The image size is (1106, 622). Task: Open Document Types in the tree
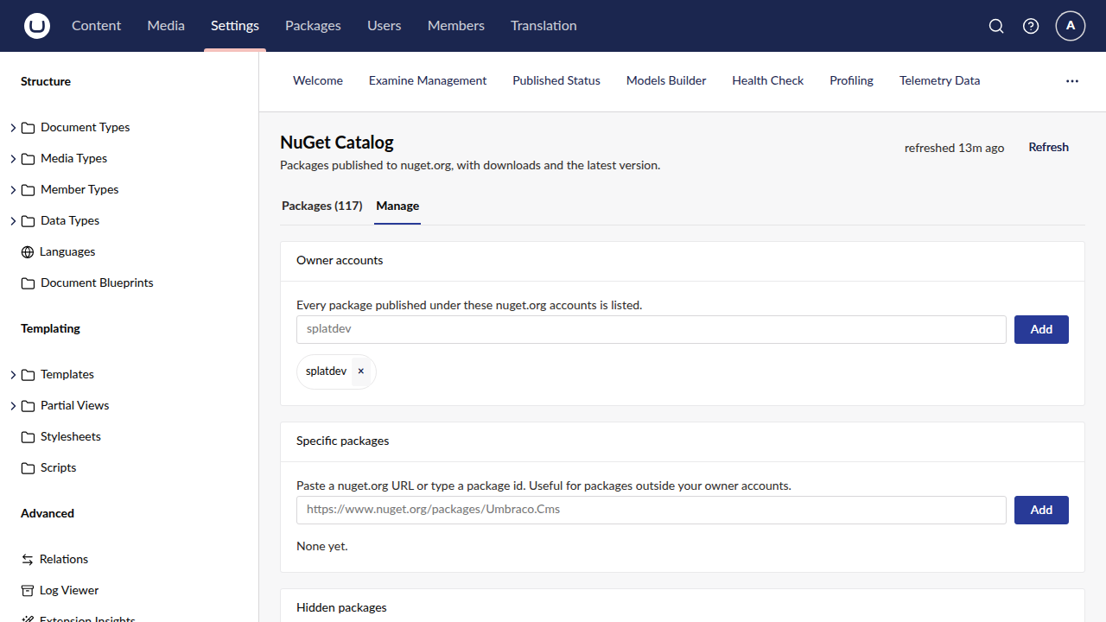86,128
